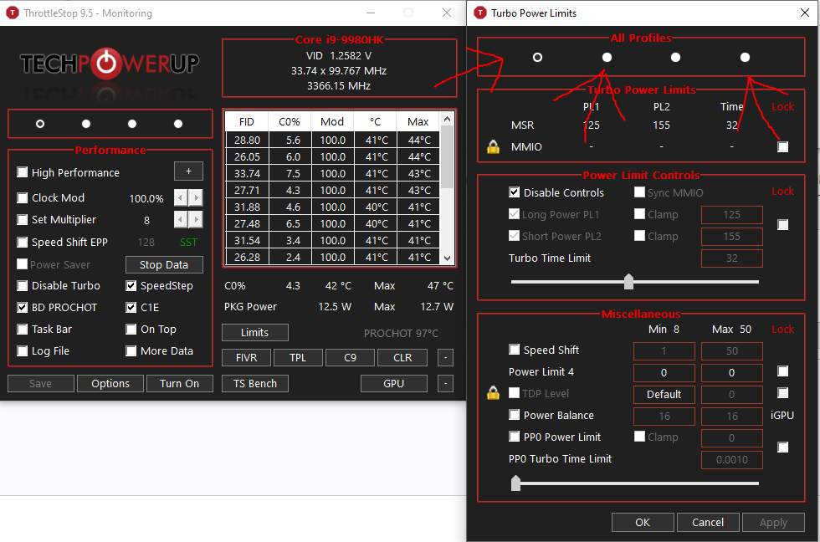The height and width of the screenshot is (542, 820).
Task: Open the Limits window
Action: [x=254, y=332]
